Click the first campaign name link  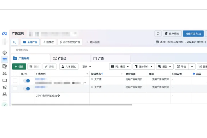coord(41,79)
